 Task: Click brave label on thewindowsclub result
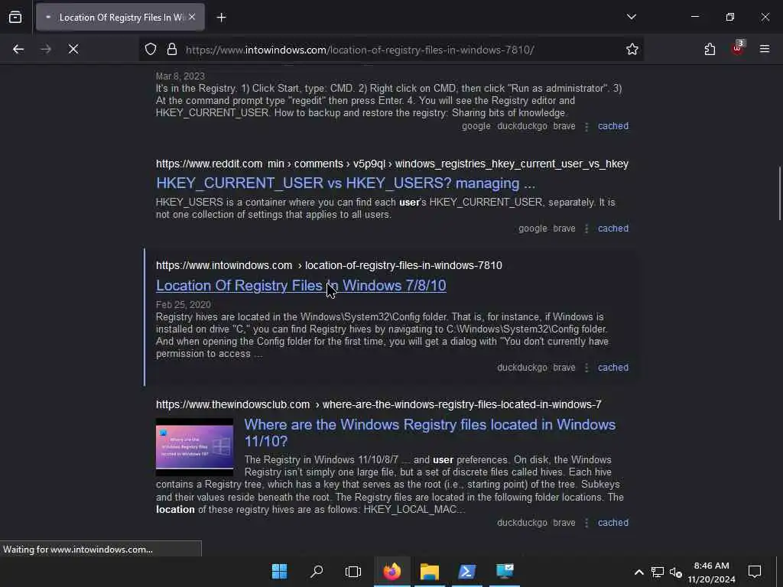tap(564, 523)
